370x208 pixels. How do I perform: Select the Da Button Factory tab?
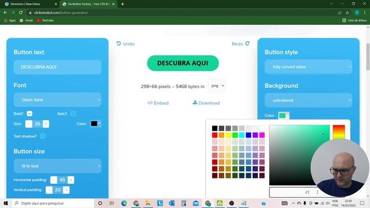tap(88, 4)
